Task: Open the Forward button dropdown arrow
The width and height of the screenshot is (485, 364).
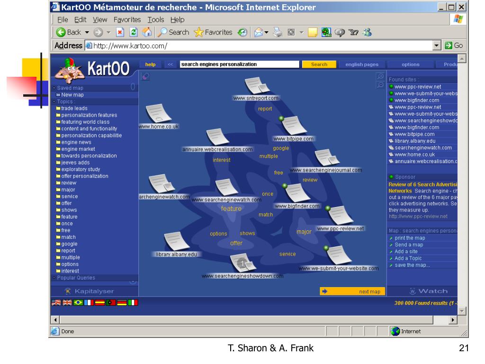Action: (108, 32)
